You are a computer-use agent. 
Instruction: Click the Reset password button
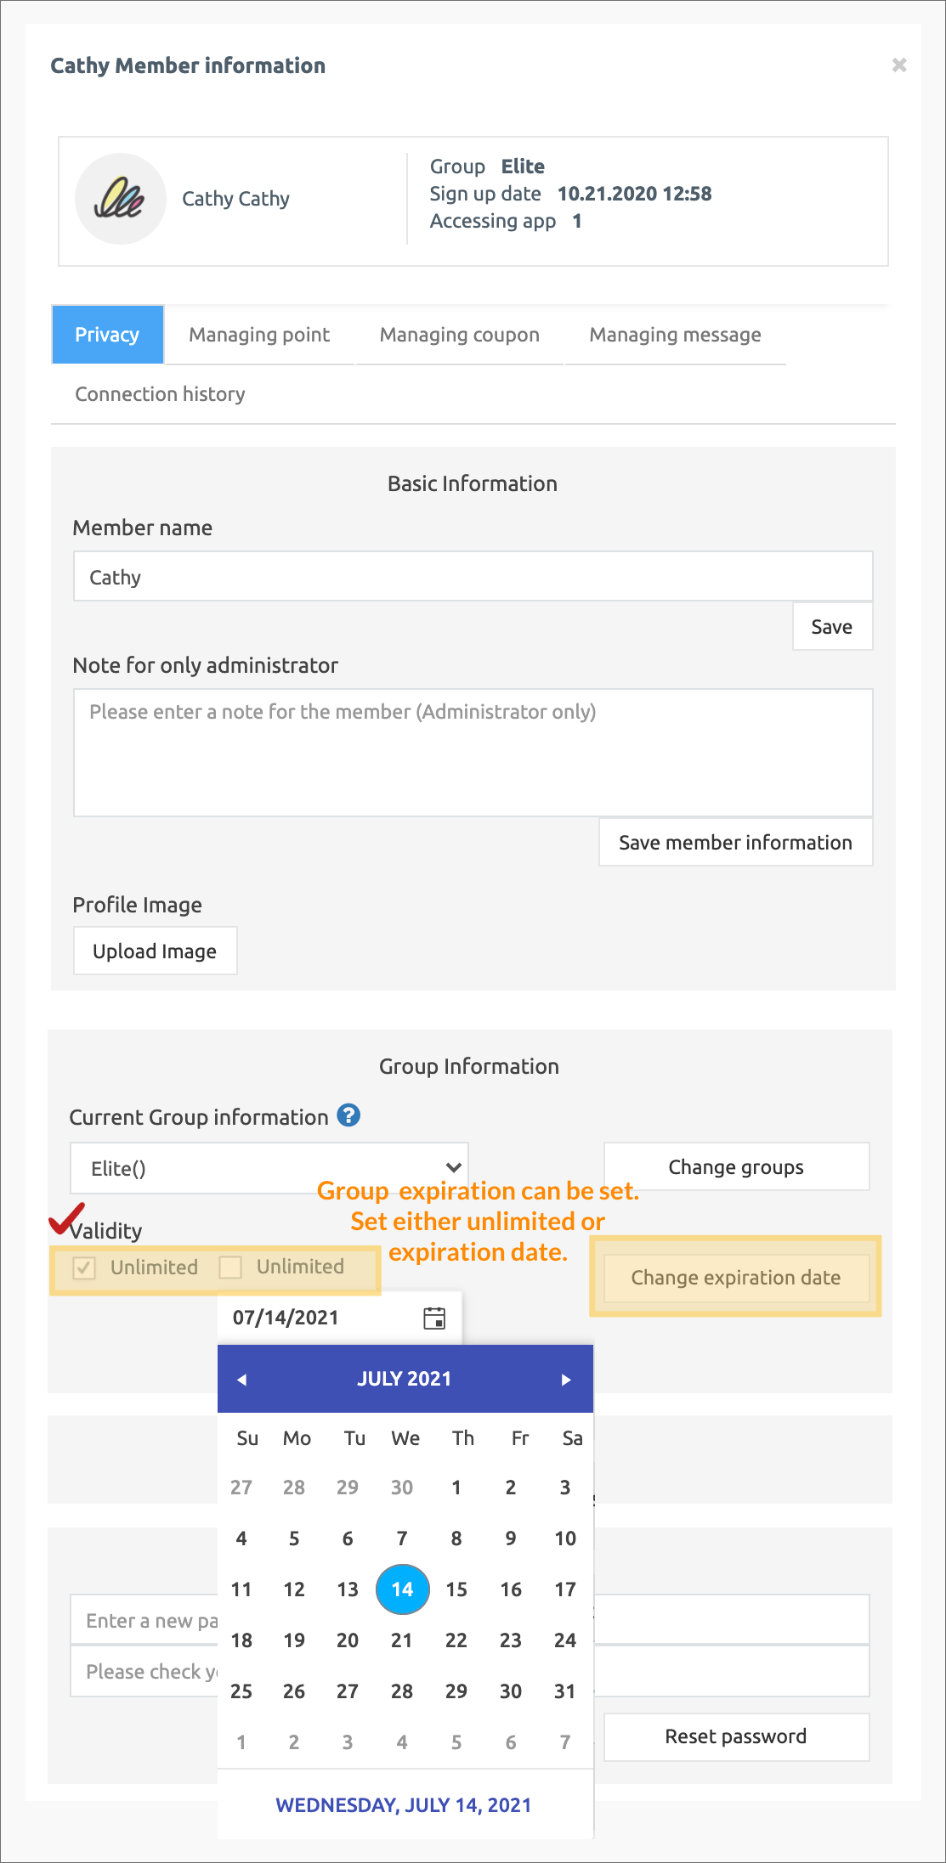pyautogui.click(x=735, y=1736)
